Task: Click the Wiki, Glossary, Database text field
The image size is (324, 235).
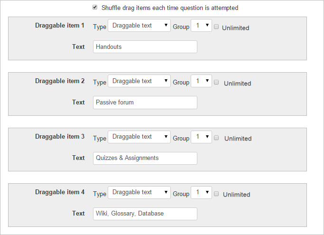Action: 145,214
